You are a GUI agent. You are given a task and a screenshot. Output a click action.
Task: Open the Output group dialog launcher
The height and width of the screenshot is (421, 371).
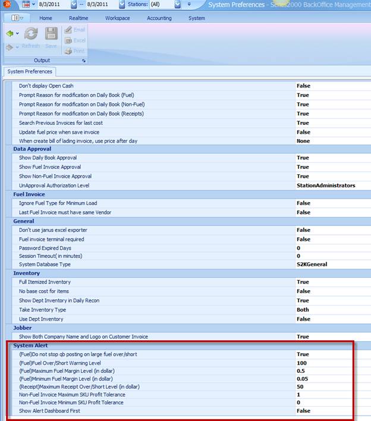(83, 61)
